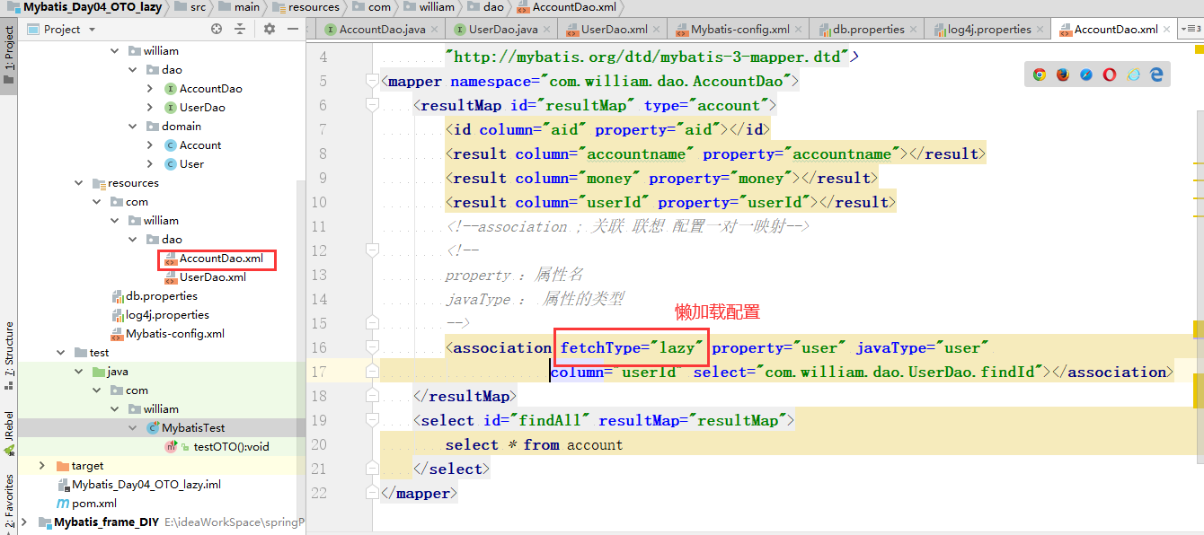The image size is (1204, 535).
Task: Open in Firefox browser icon
Action: click(x=1063, y=75)
